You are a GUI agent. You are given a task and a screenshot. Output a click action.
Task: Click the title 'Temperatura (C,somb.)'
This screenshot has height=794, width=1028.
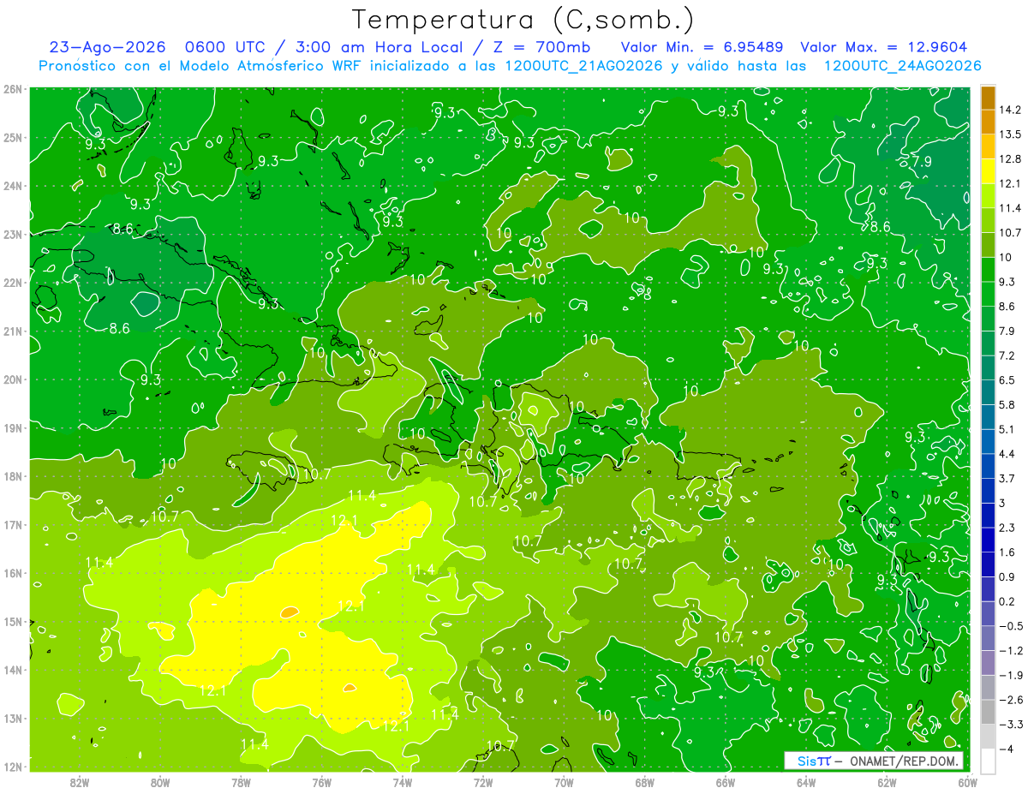[x=523, y=20]
